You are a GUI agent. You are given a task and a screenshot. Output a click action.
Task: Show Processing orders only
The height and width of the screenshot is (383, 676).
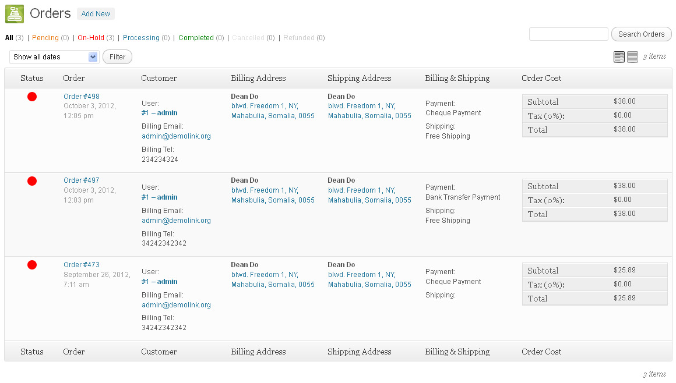point(141,38)
